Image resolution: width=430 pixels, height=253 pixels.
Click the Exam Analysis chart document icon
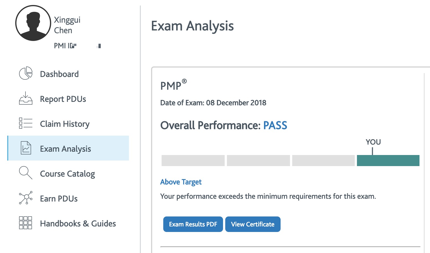[26, 148]
